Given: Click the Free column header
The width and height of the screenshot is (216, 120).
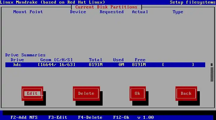Looking at the screenshot, I should [140, 60].
